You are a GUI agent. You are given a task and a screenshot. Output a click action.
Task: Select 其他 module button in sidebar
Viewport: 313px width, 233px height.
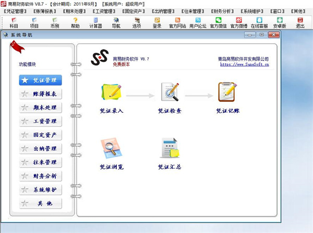[40, 203]
